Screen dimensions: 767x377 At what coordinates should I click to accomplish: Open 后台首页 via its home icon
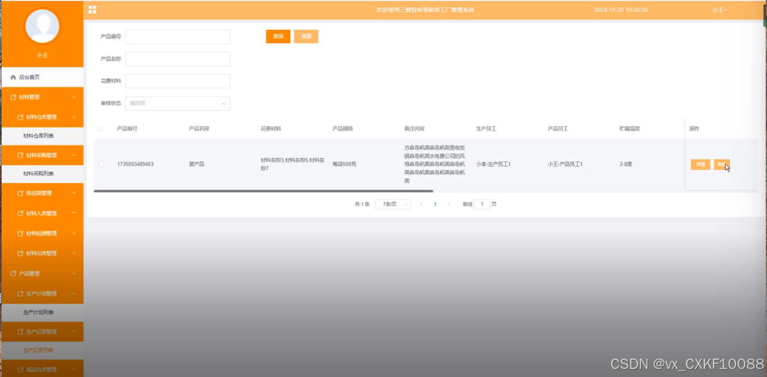pyautogui.click(x=13, y=77)
